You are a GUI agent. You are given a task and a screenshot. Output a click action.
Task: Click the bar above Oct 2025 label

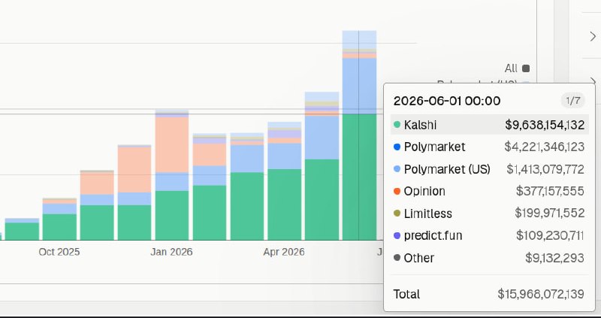pyautogui.click(x=59, y=219)
